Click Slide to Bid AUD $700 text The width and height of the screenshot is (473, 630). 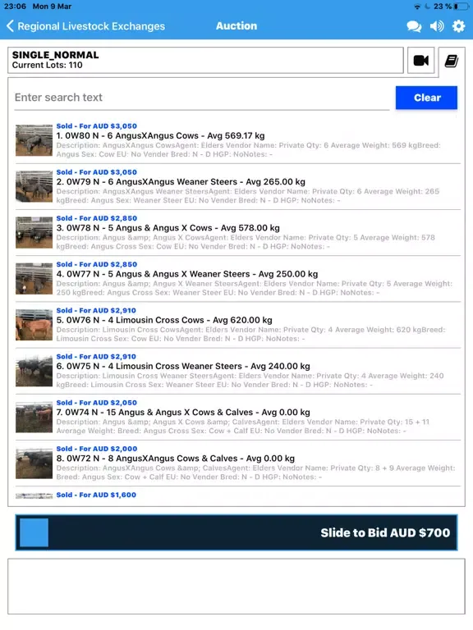tap(385, 532)
